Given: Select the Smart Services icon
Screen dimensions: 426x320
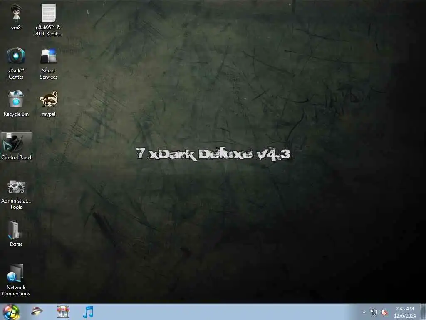Looking at the screenshot, I should click(x=49, y=63).
